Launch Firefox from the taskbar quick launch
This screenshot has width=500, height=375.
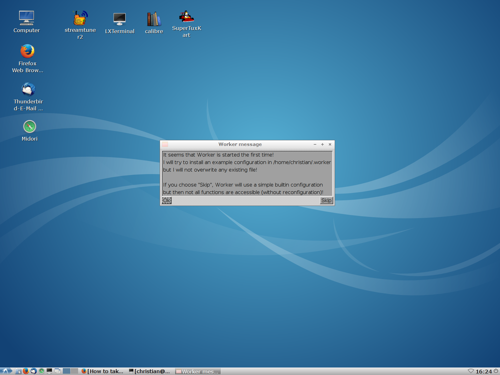[26, 371]
